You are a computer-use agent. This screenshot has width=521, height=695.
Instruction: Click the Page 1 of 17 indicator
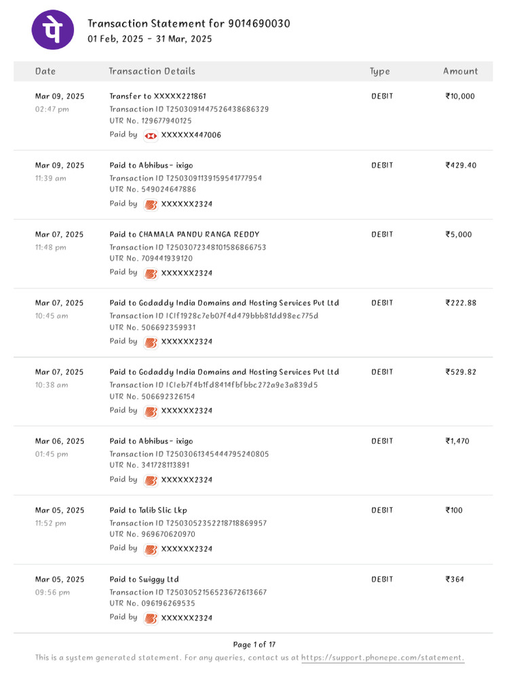point(254,645)
